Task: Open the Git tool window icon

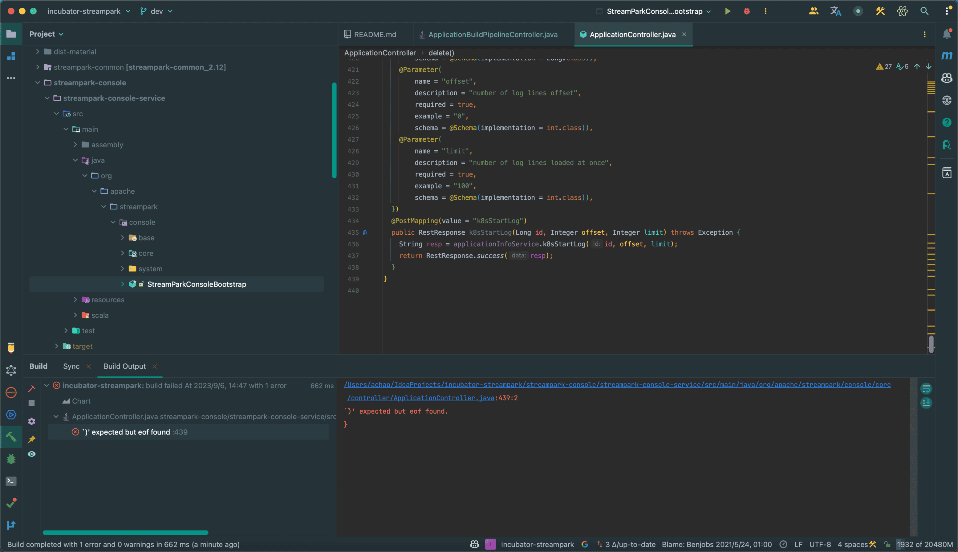Action: coord(11,525)
